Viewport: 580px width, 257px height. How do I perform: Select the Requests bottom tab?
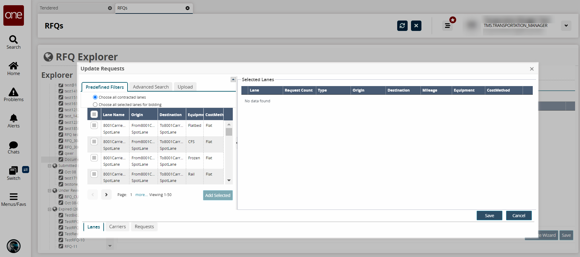[x=144, y=227]
